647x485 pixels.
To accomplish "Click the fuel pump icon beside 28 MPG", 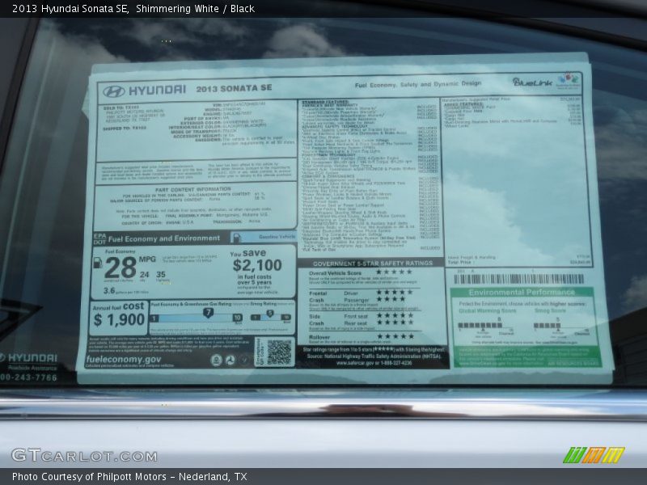I will tap(98, 263).
